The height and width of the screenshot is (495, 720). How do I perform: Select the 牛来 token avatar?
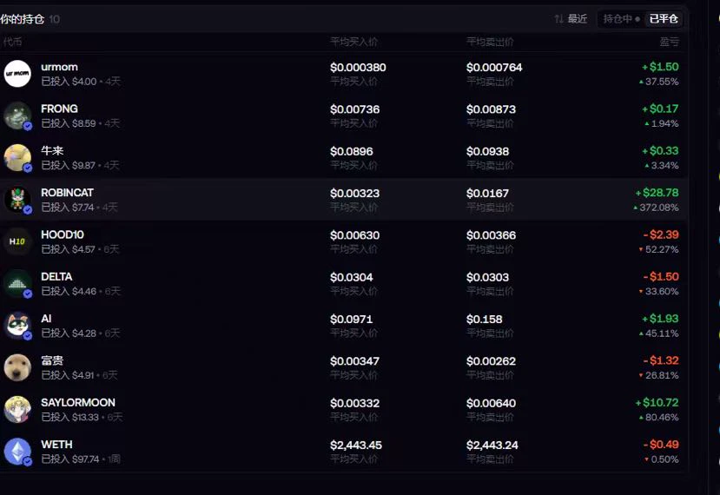point(17,157)
